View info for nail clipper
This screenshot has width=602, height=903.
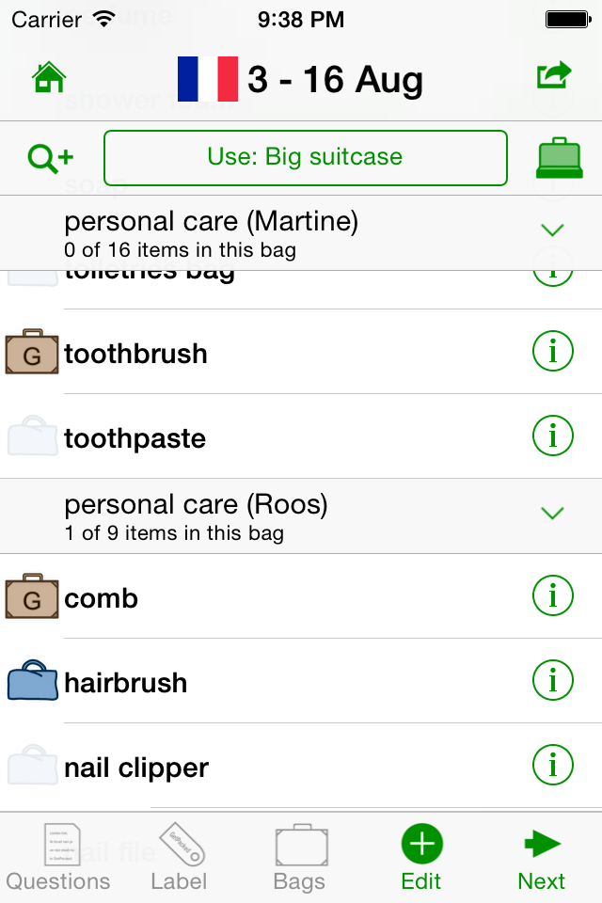[x=553, y=766]
